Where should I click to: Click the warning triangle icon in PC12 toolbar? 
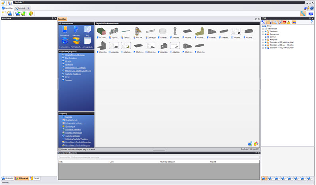288,22
